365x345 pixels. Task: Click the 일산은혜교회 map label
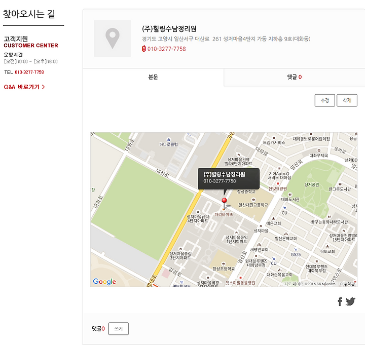[285, 238]
